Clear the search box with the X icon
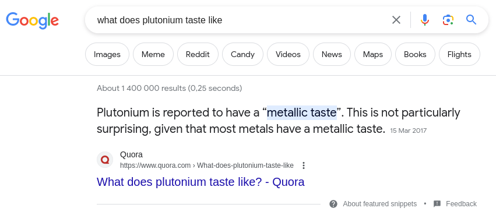Screen dimensions: 496x215 (x=396, y=20)
